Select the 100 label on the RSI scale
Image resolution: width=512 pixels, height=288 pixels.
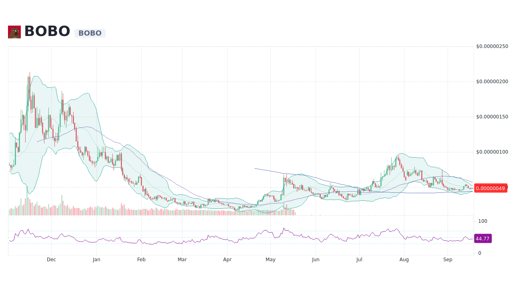click(x=482, y=221)
